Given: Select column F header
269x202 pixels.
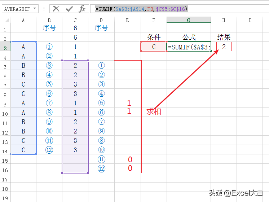Looking at the screenshot, I should point(154,20).
